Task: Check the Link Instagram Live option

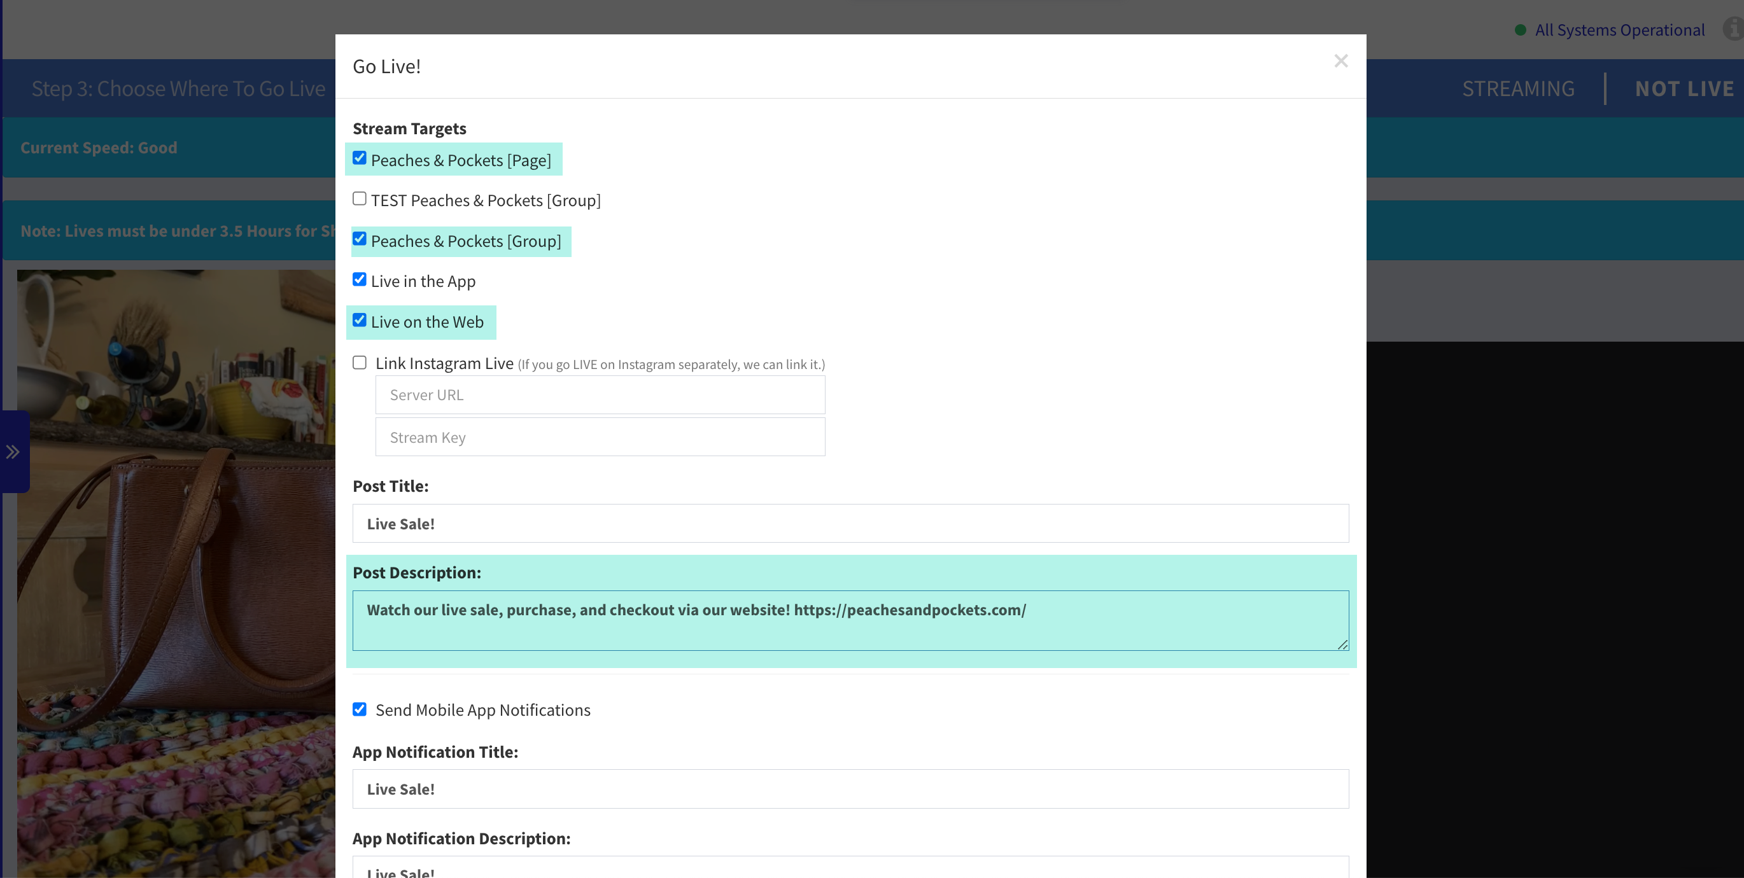Action: [360, 363]
